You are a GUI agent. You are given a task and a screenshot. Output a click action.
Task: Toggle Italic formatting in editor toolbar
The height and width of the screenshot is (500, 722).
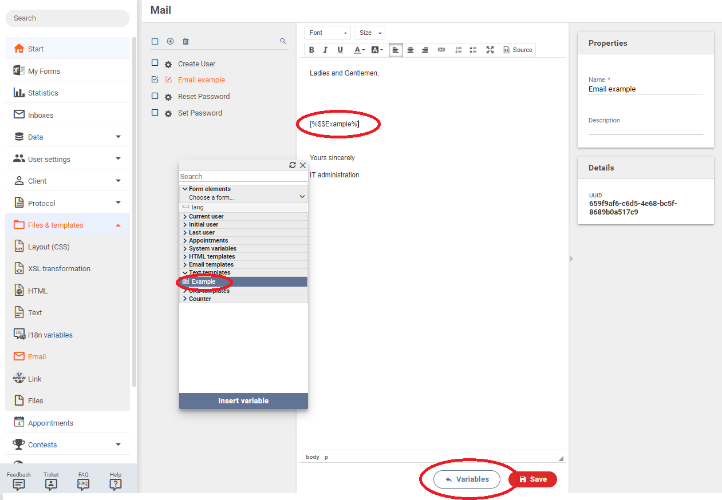(325, 50)
